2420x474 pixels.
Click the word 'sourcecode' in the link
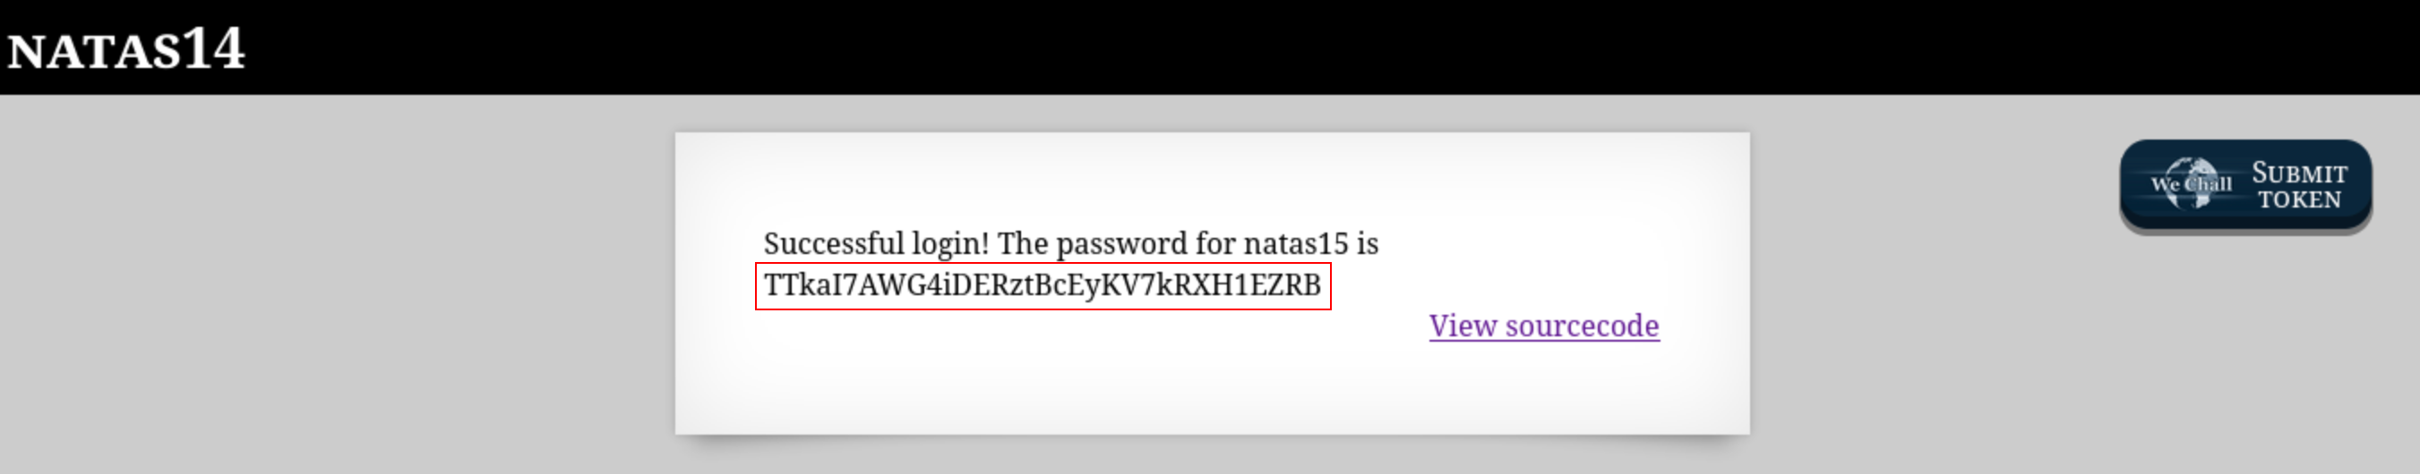point(1582,326)
